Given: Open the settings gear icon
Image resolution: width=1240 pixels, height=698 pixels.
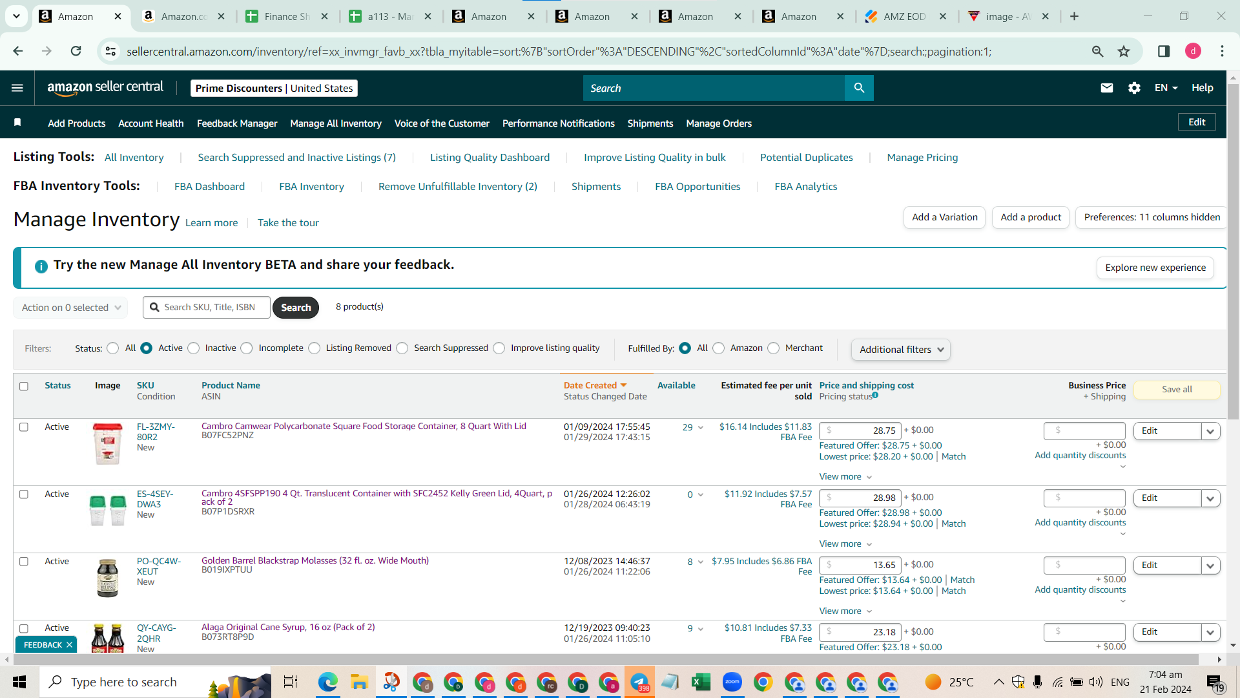Looking at the screenshot, I should pyautogui.click(x=1134, y=88).
